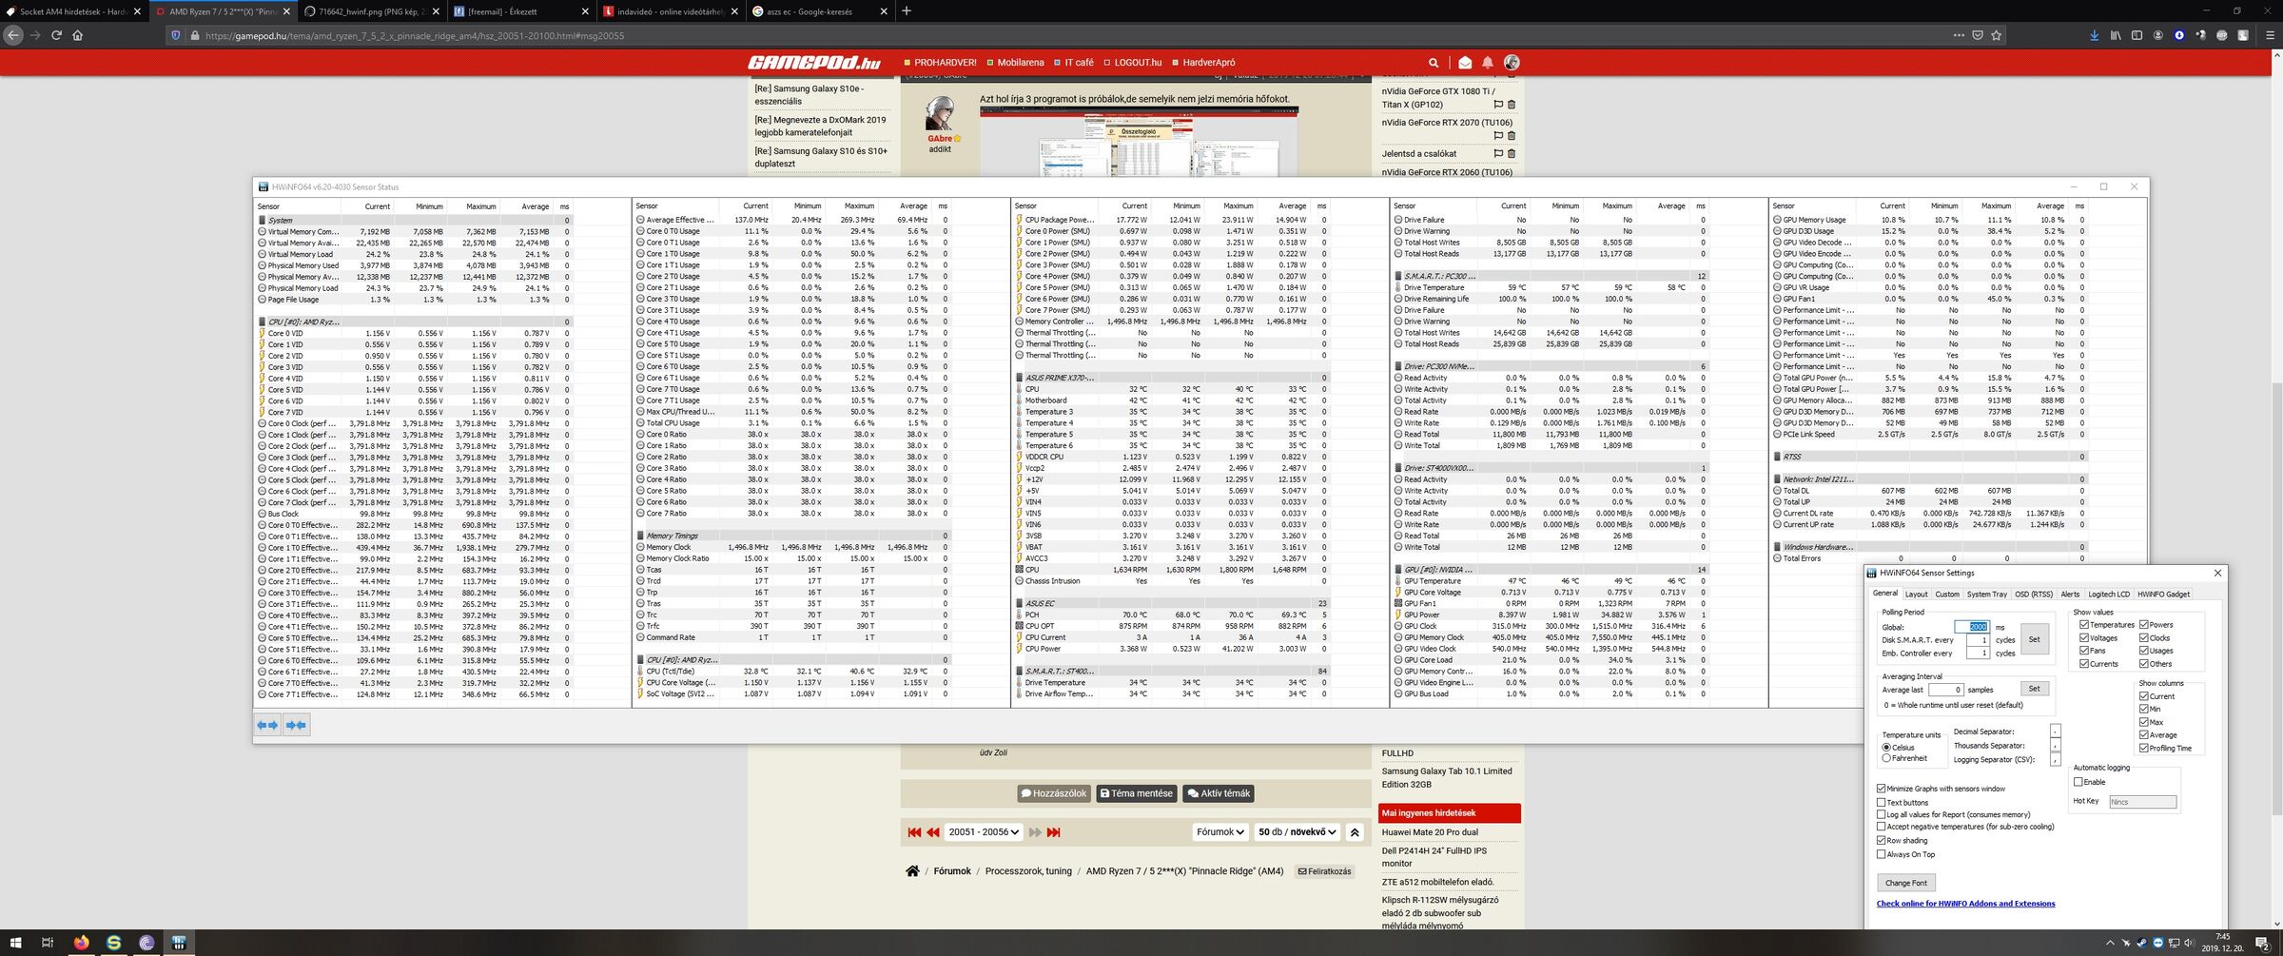The height and width of the screenshot is (956, 2283).
Task: Open the 50 db / növekvő dropdown
Action: coord(1298,832)
